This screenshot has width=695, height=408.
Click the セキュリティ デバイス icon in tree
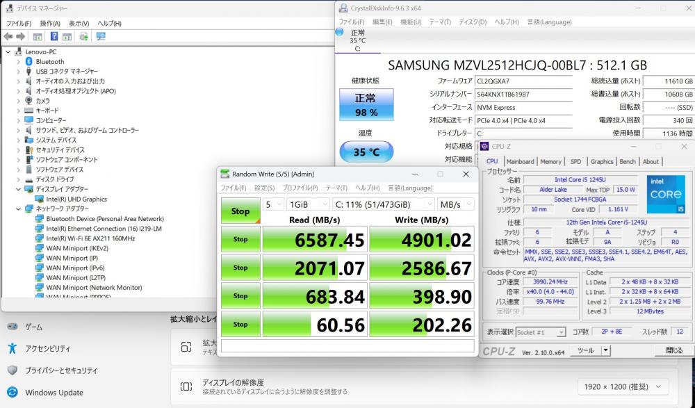tap(28, 149)
